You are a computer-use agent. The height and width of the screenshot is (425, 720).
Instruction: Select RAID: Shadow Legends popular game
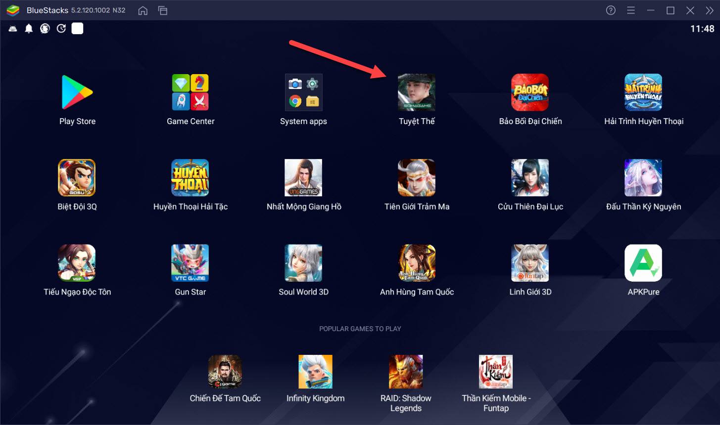(406, 372)
